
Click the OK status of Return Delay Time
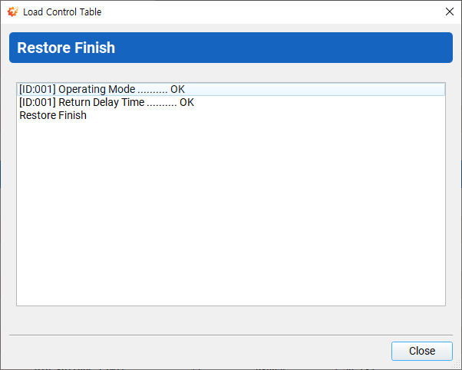186,102
